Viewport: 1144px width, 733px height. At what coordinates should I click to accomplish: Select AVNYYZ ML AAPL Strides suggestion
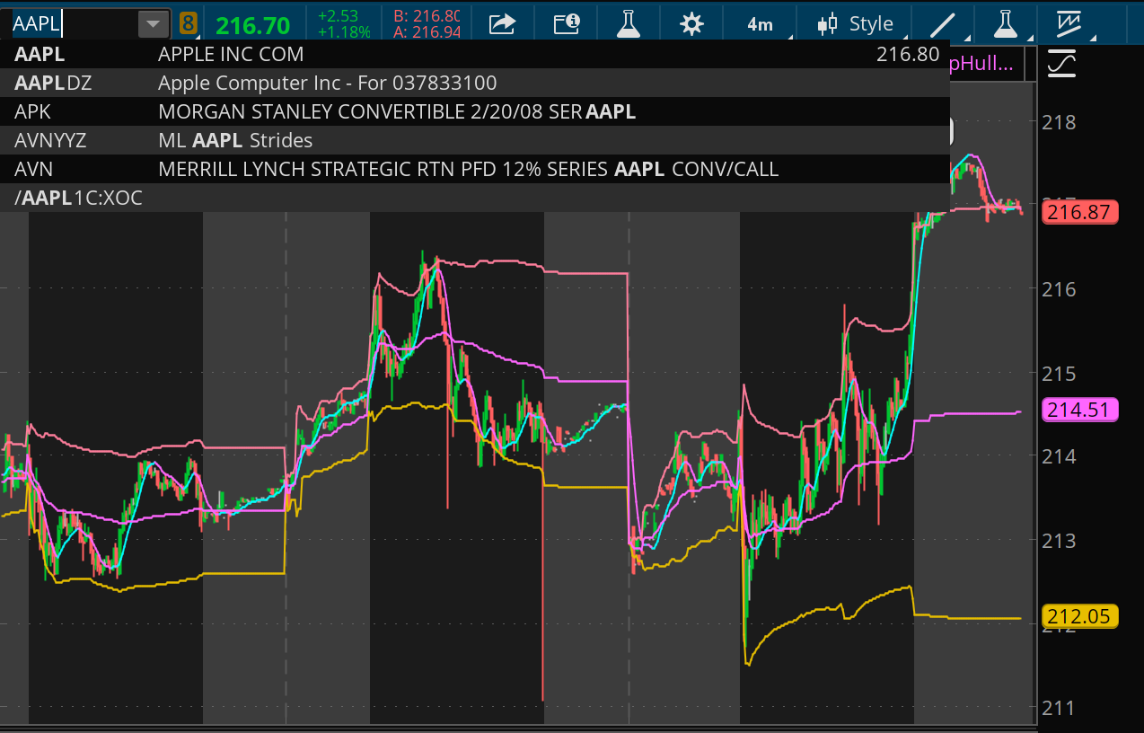(475, 140)
